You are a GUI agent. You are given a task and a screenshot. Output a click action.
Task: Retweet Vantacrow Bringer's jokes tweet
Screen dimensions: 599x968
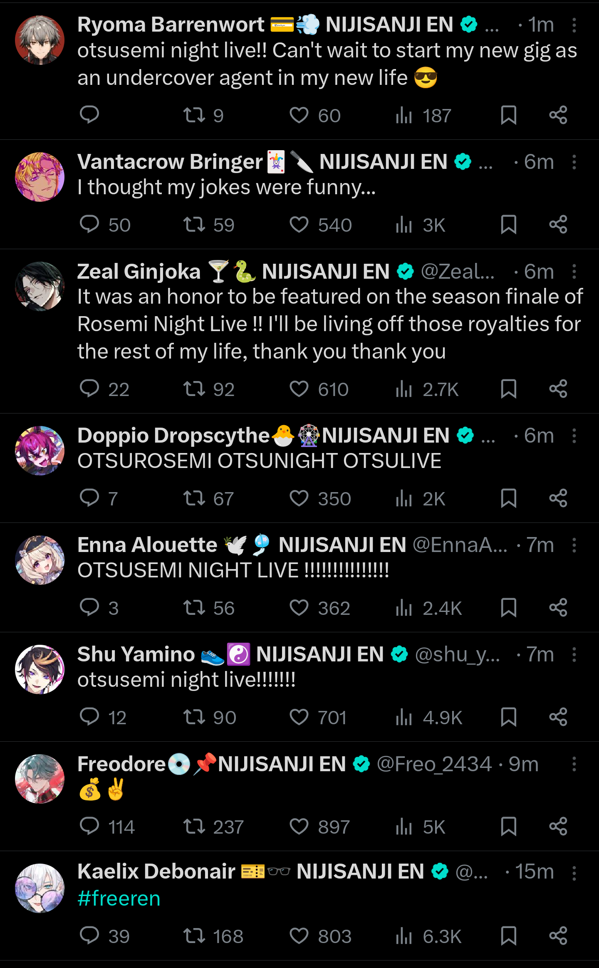(194, 225)
